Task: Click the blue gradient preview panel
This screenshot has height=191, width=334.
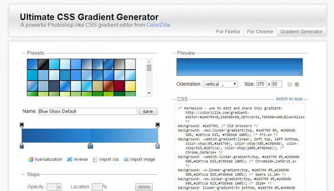Action: tap(240, 67)
